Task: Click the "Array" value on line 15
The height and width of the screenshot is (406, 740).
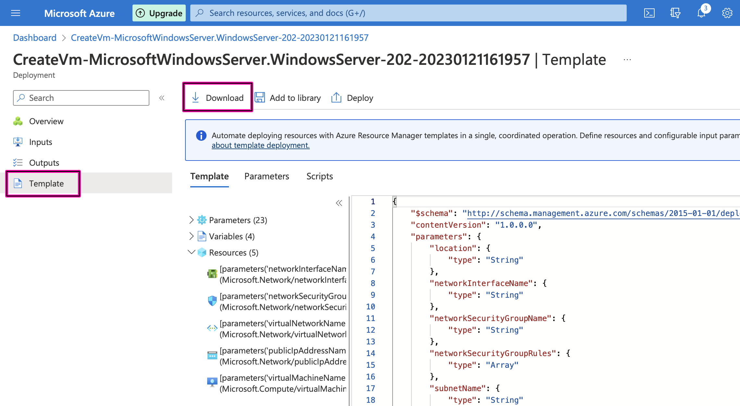Action: tap(502, 365)
